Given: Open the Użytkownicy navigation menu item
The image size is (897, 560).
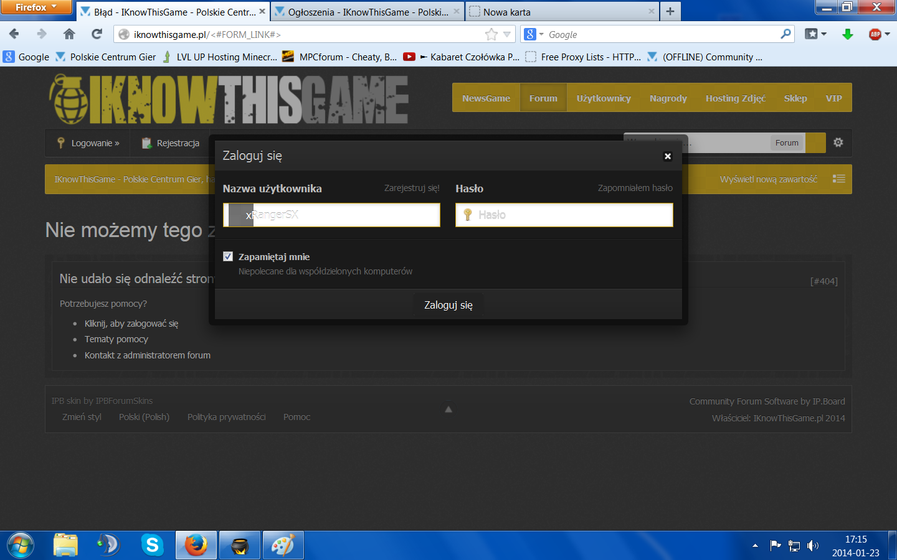Looking at the screenshot, I should (603, 98).
